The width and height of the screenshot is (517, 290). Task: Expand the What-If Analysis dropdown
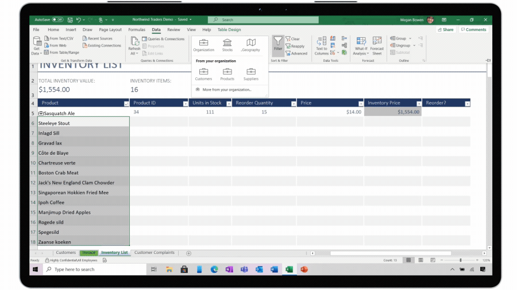pos(361,51)
